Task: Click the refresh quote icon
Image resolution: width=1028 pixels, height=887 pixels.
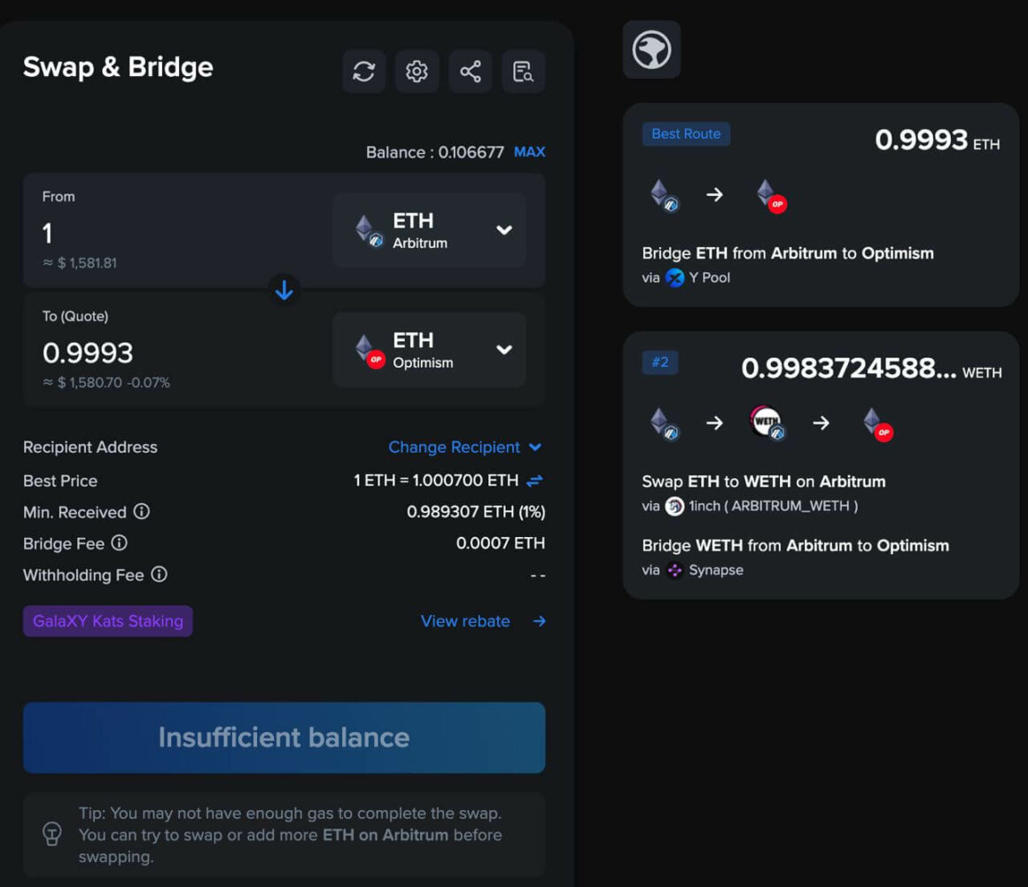Action: tap(363, 72)
